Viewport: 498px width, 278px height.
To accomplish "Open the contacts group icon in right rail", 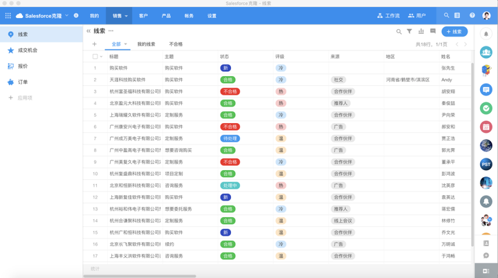I will [486, 53].
